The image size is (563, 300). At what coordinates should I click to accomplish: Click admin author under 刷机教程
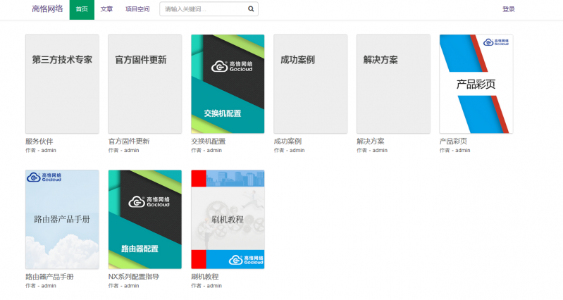click(x=214, y=286)
